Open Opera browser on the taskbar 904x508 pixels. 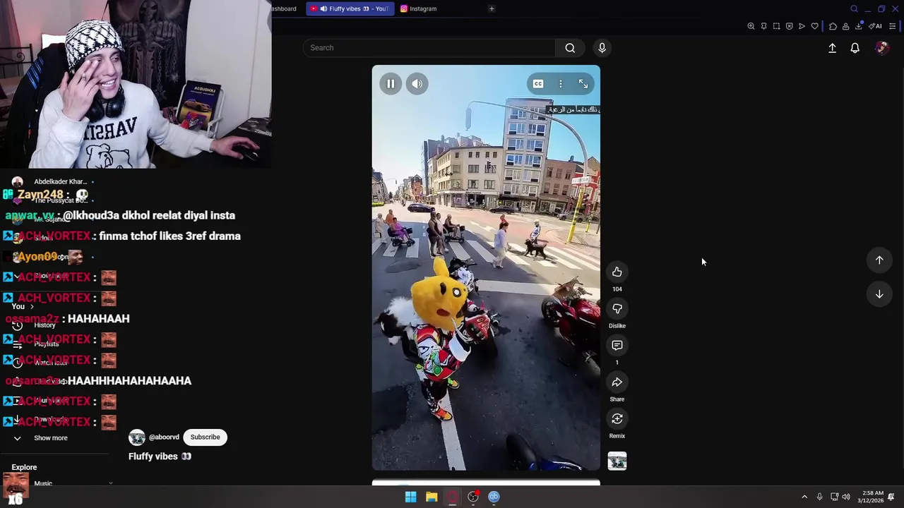[x=453, y=497]
